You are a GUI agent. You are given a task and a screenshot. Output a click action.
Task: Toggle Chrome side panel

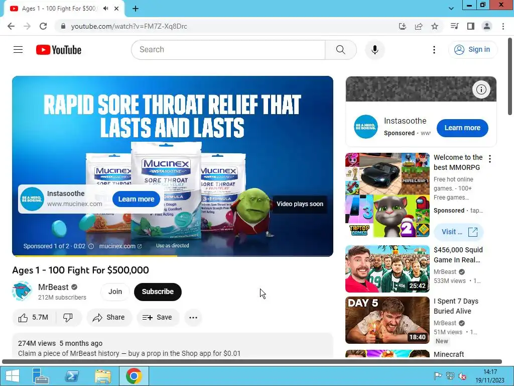tap(471, 26)
